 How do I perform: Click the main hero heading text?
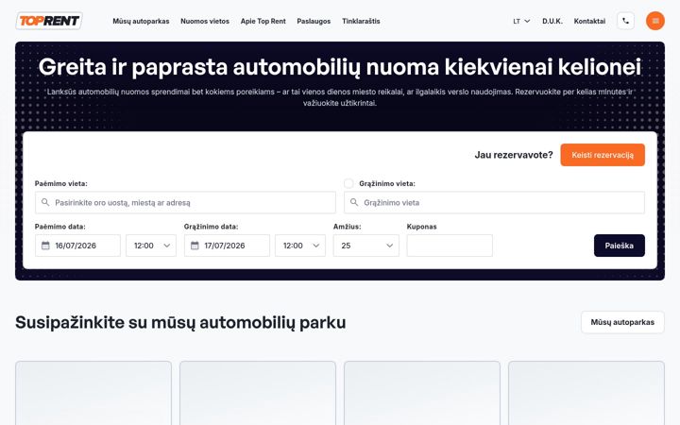pos(340,67)
